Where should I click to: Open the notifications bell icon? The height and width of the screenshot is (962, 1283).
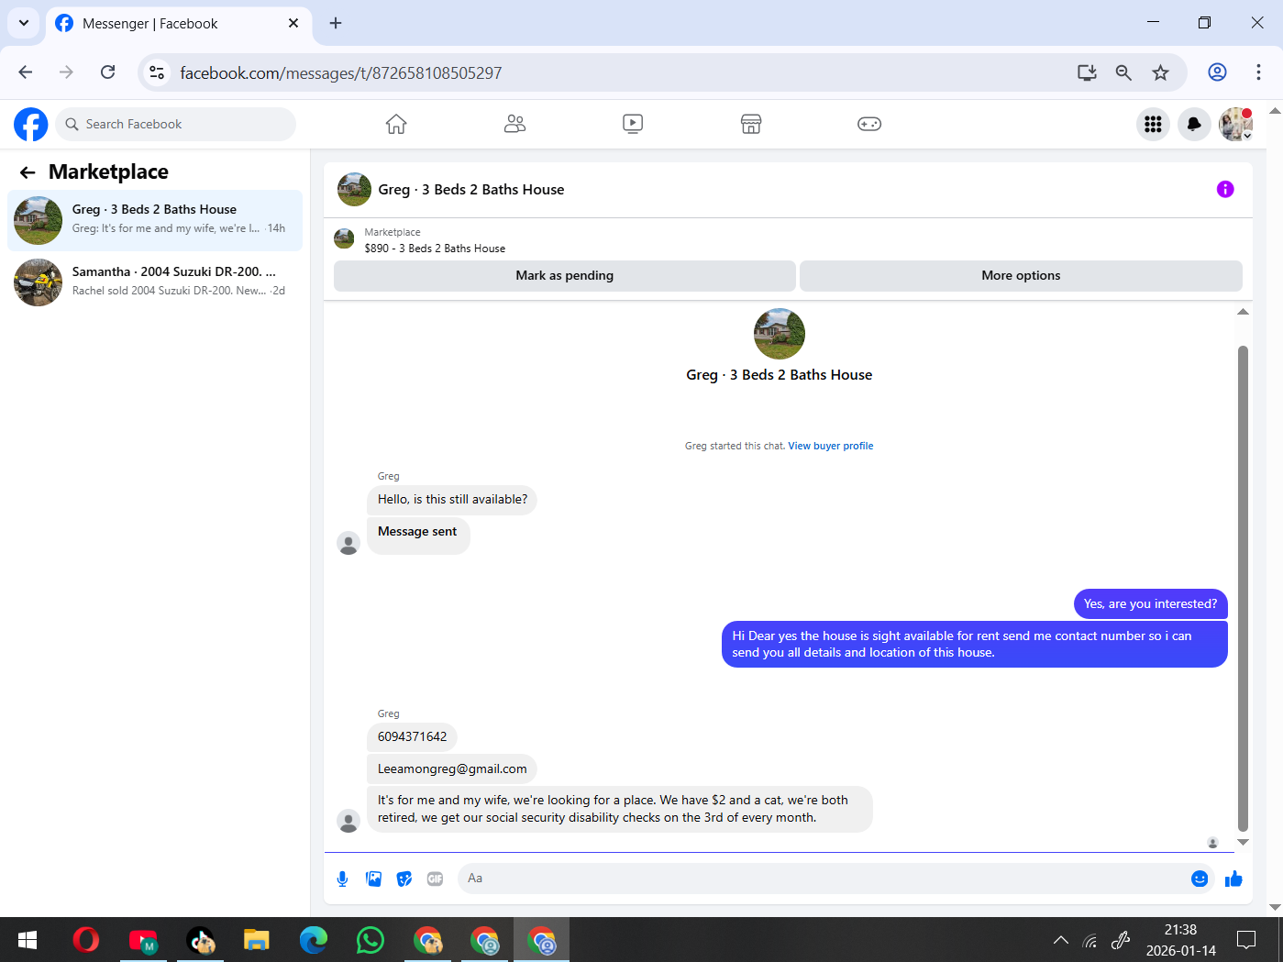pyautogui.click(x=1194, y=124)
